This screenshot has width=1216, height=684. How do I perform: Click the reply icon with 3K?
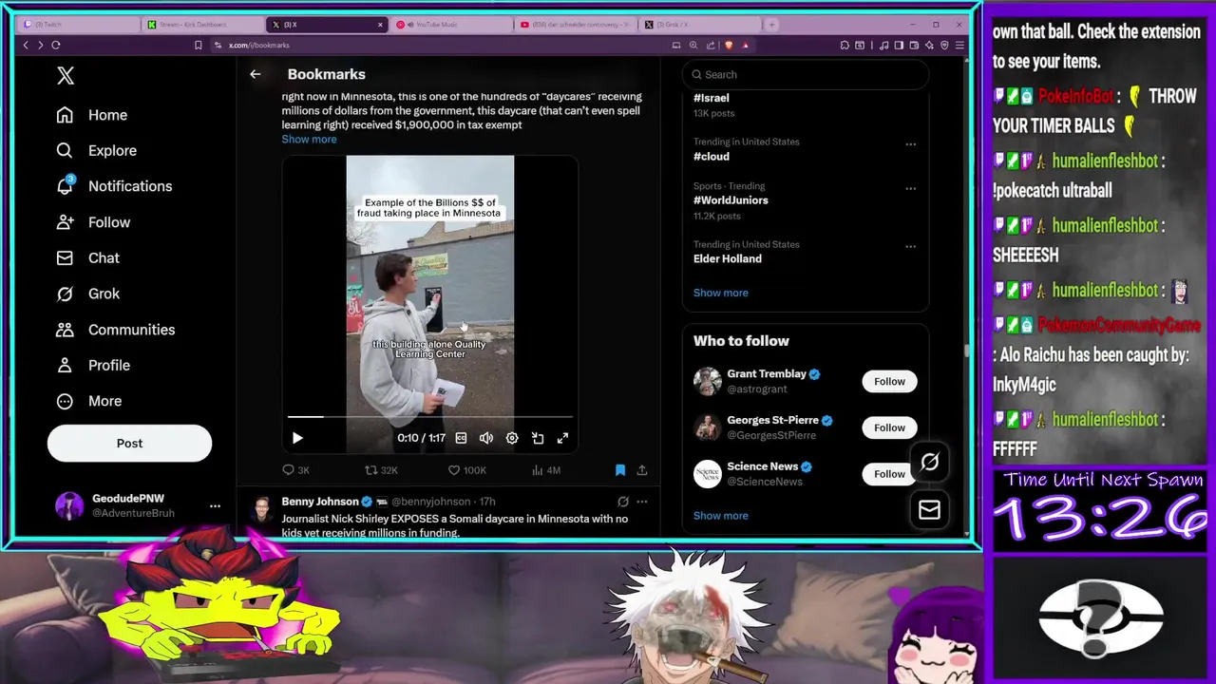pos(289,470)
